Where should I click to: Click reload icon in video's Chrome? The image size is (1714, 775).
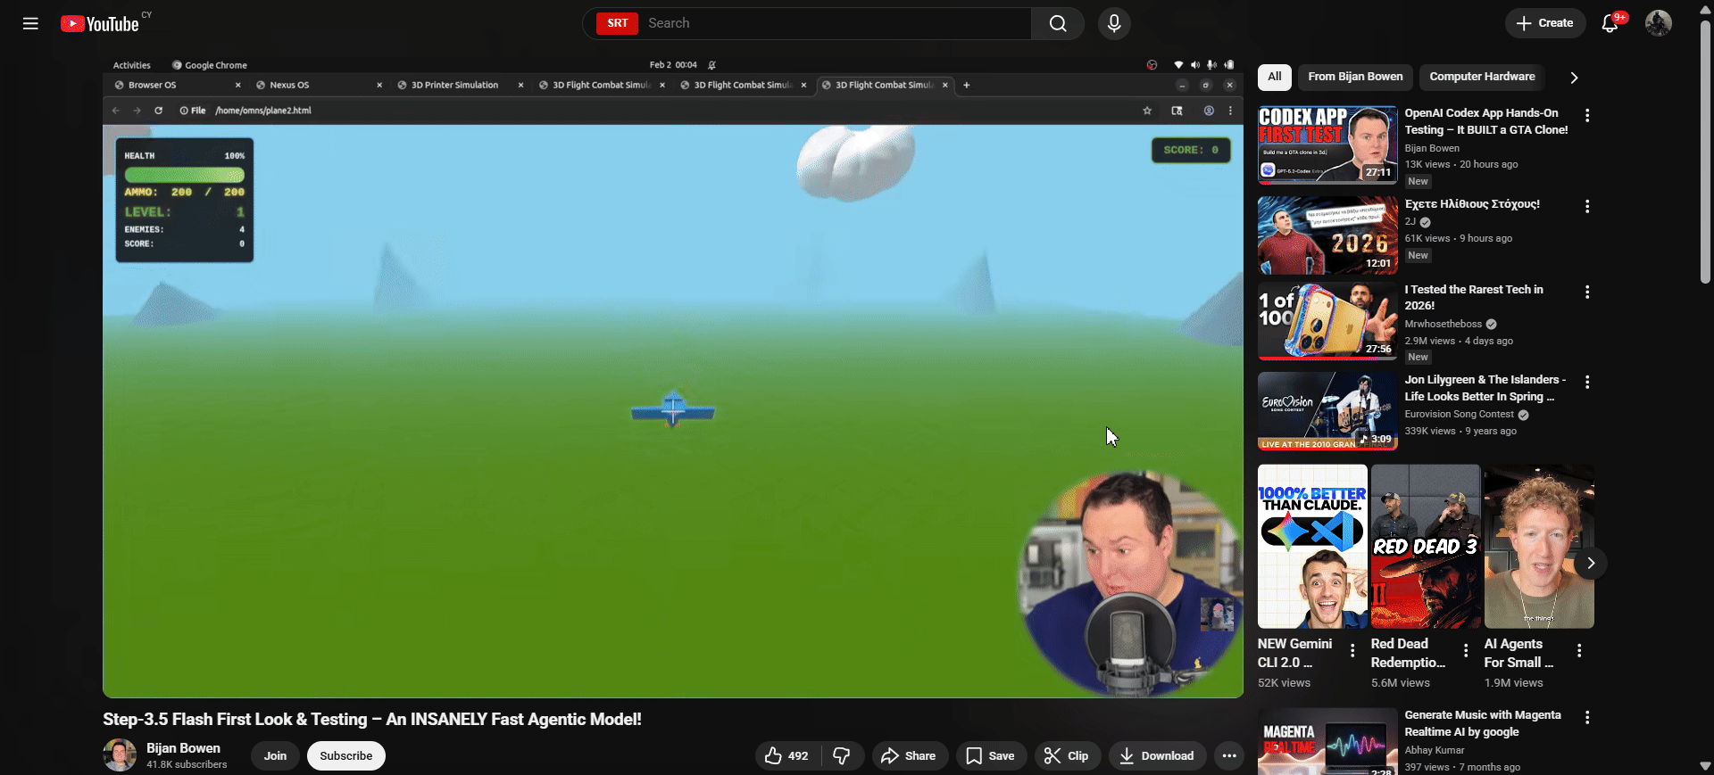tap(158, 111)
